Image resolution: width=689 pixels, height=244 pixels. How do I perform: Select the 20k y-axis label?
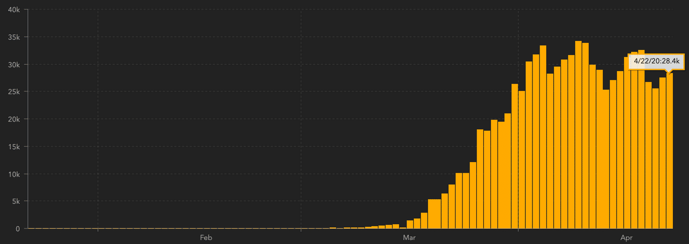pos(13,119)
